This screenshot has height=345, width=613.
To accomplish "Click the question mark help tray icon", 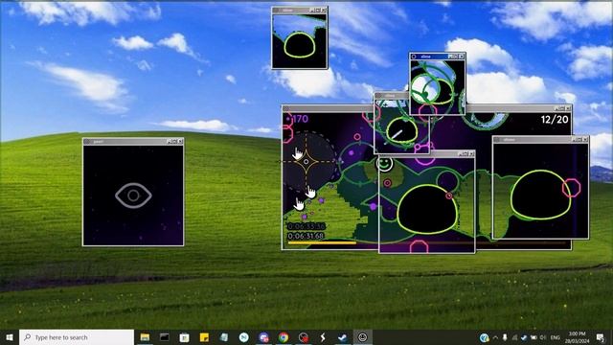I will (x=485, y=337).
